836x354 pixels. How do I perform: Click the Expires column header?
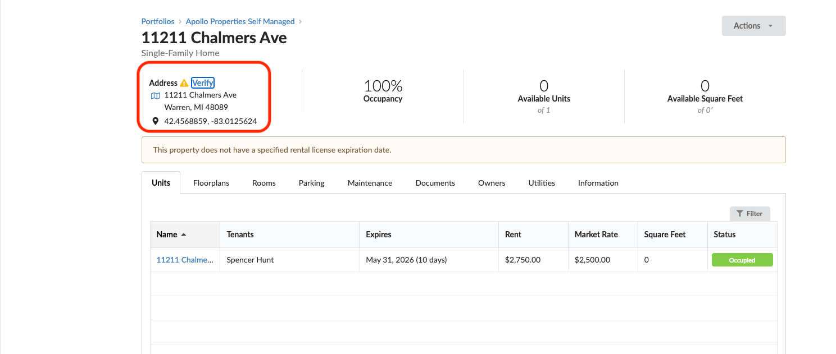click(x=429, y=235)
